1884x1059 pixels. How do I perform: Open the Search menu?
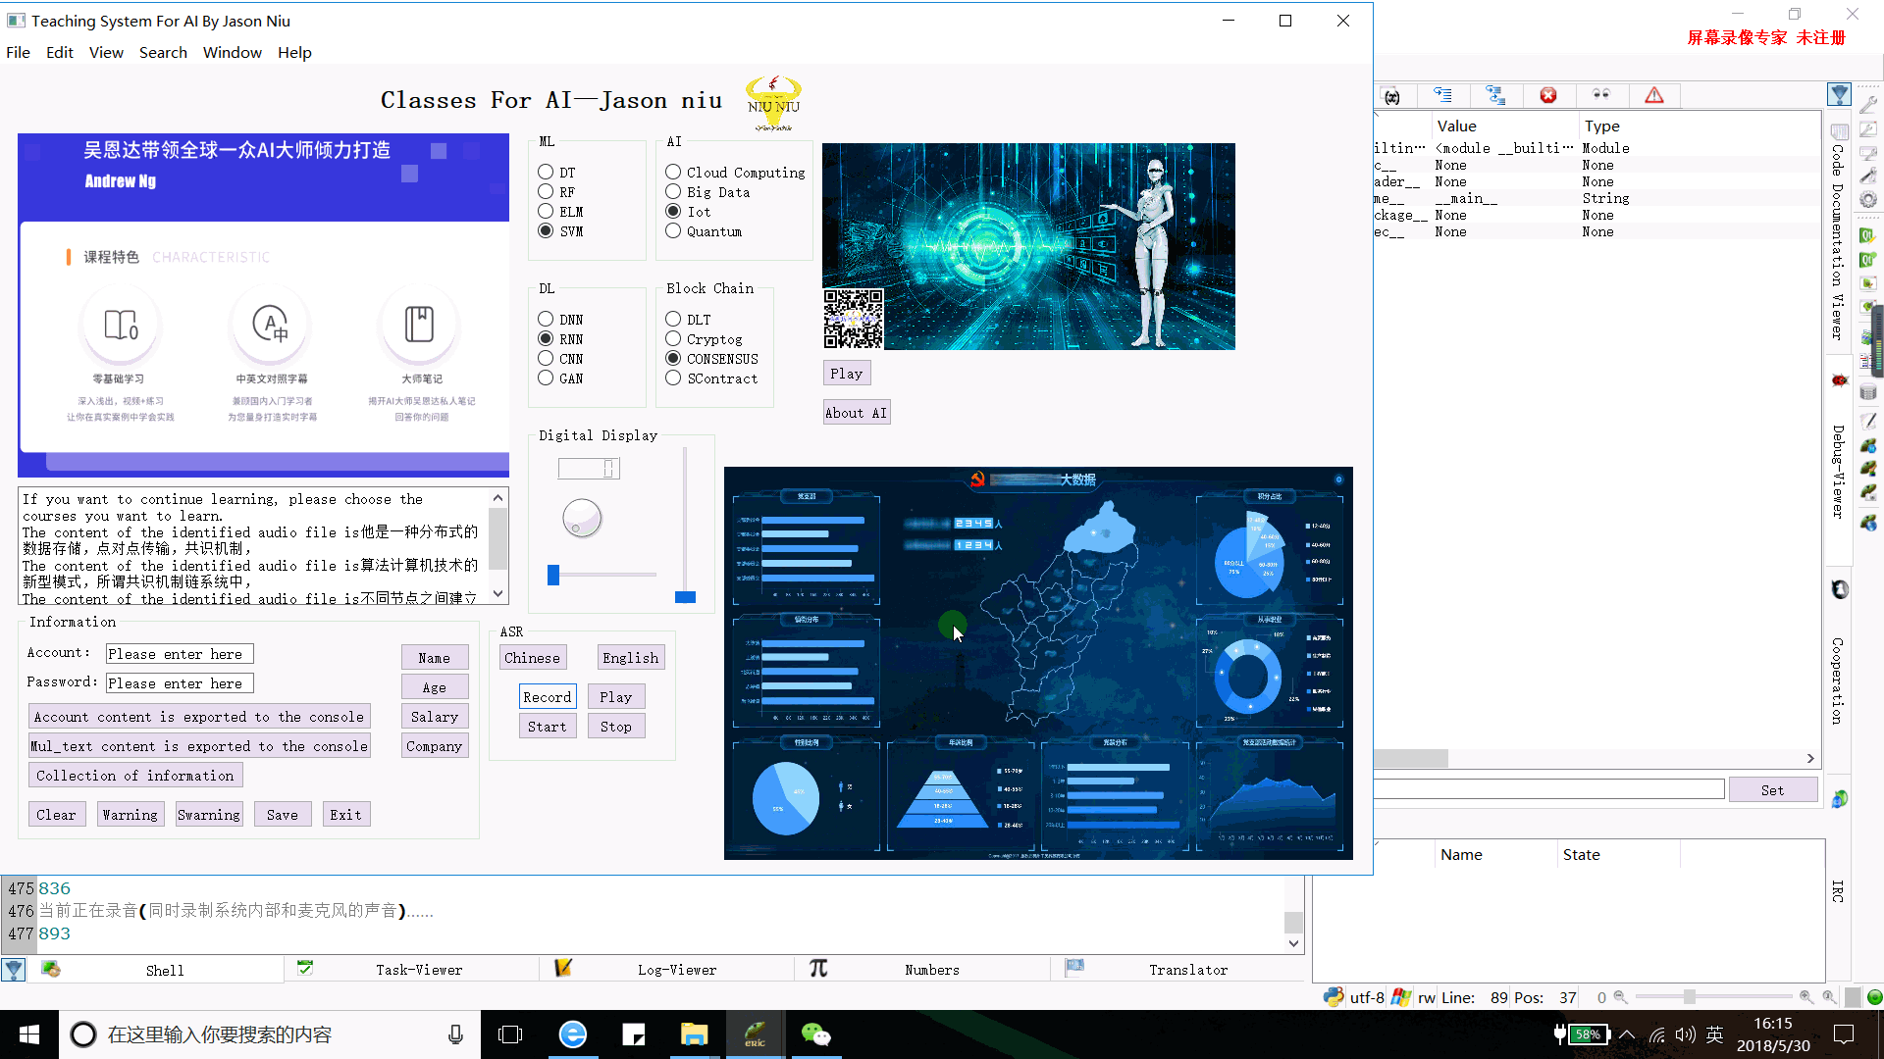click(163, 53)
